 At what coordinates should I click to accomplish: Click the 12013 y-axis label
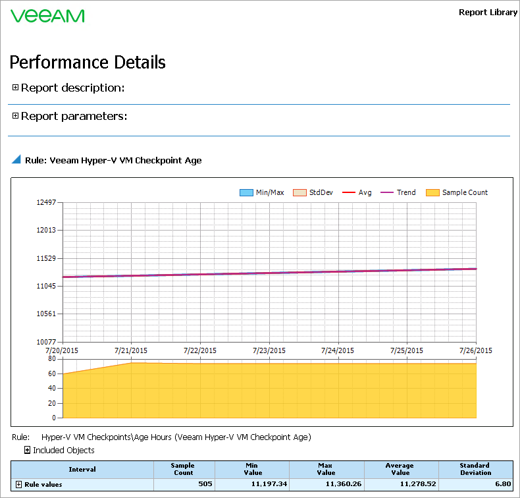pyautogui.click(x=46, y=230)
